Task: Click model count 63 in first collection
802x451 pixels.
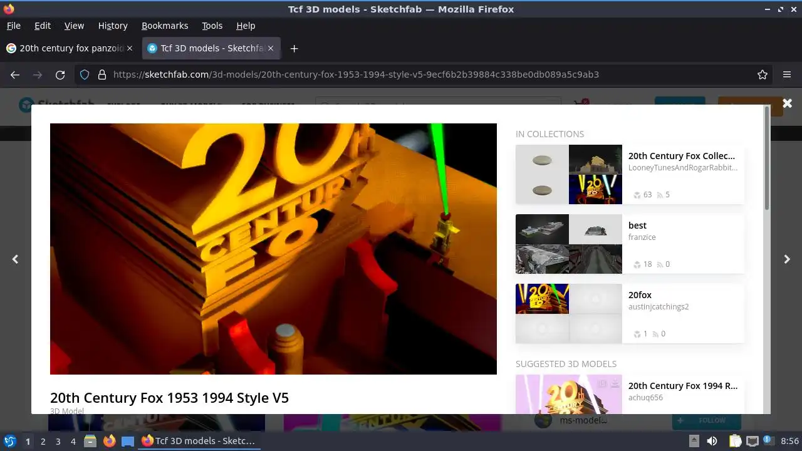Action: (642, 195)
